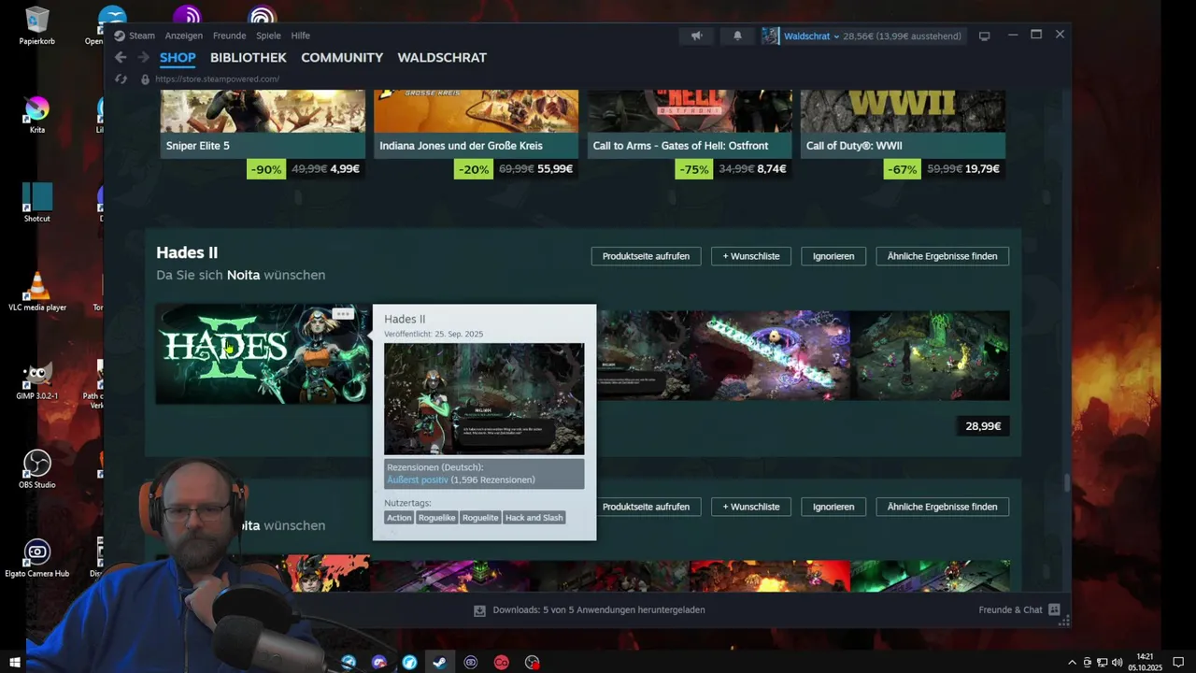
Task: Click the -75% Gates of Hell discount badge
Action: pos(693,169)
